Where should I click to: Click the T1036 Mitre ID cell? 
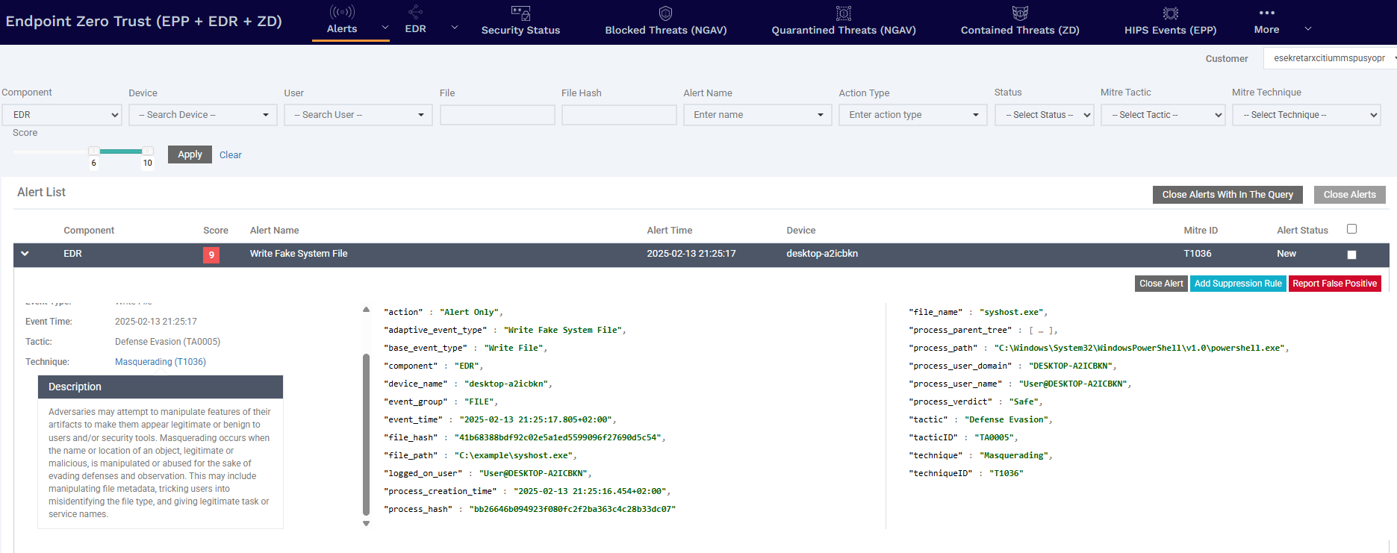pos(1198,254)
